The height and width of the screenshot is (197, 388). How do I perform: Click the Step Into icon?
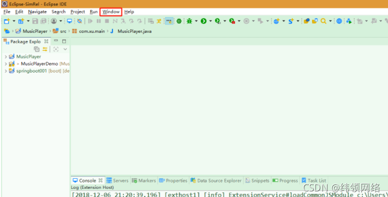coord(123,21)
